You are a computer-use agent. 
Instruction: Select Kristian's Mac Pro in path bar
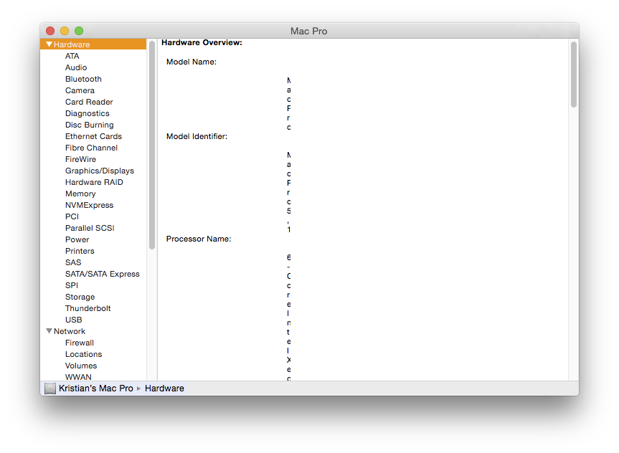pos(96,388)
